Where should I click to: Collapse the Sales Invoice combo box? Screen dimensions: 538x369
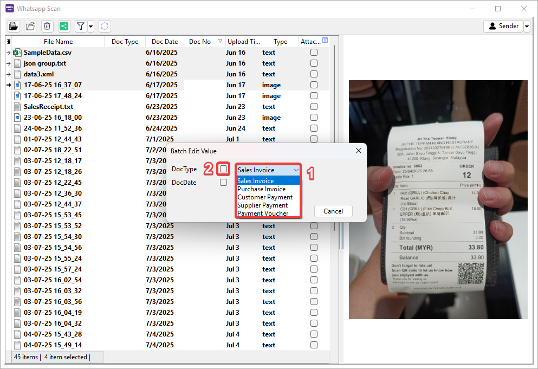(x=295, y=170)
